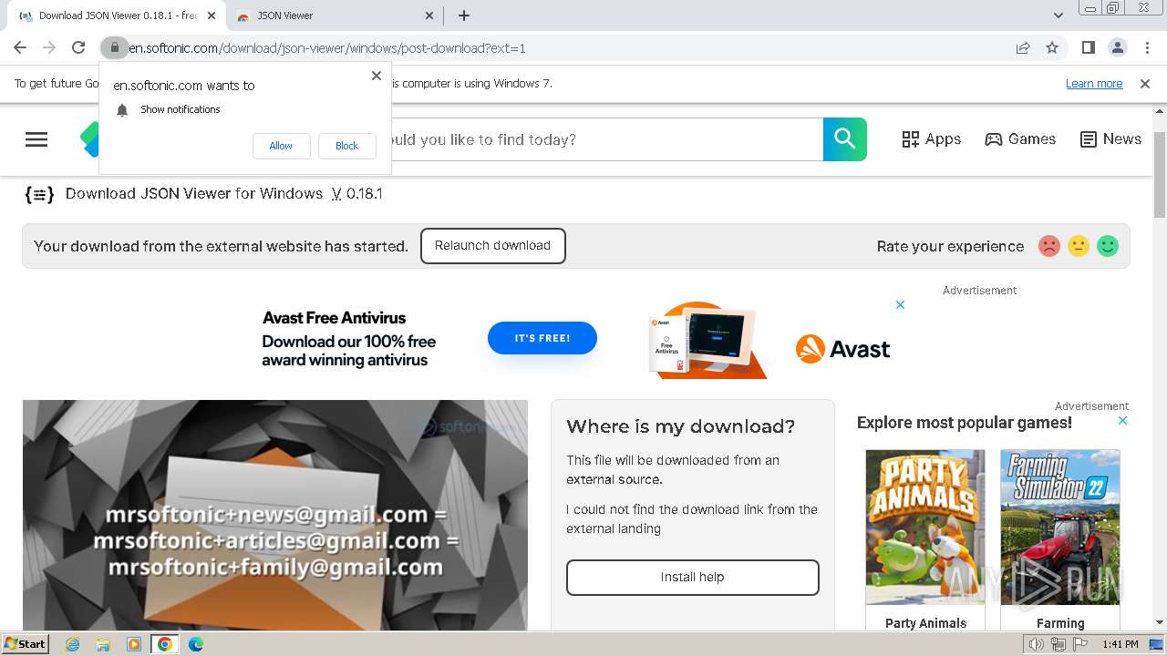Select the Download JSON Viewer 0.18.1 tab
The width and height of the screenshot is (1167, 656).
(x=116, y=15)
